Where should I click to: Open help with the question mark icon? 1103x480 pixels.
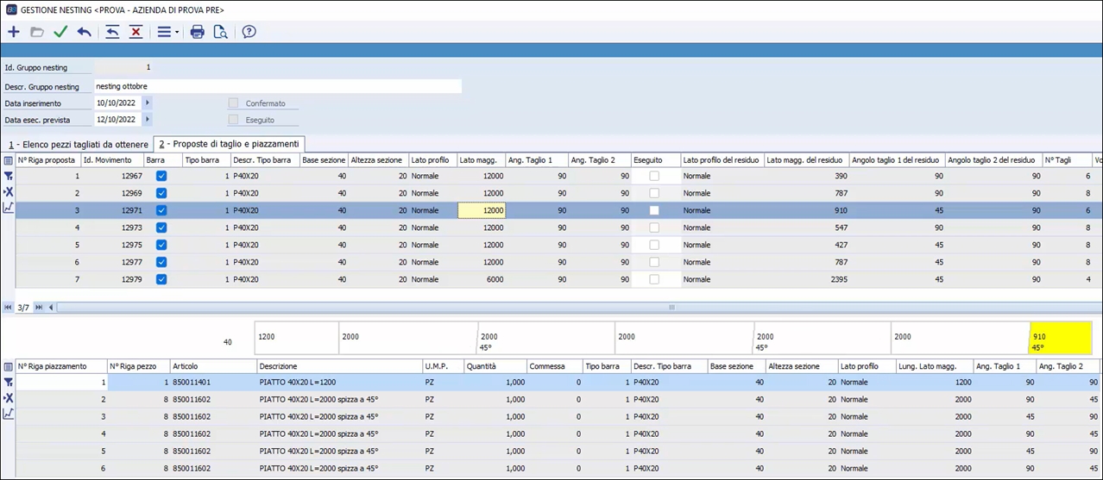[x=249, y=32]
